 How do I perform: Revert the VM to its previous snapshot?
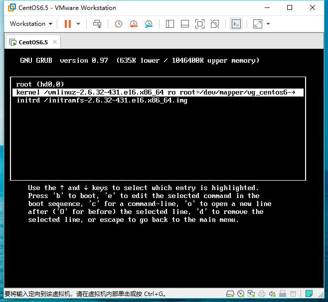pyautogui.click(x=134, y=24)
